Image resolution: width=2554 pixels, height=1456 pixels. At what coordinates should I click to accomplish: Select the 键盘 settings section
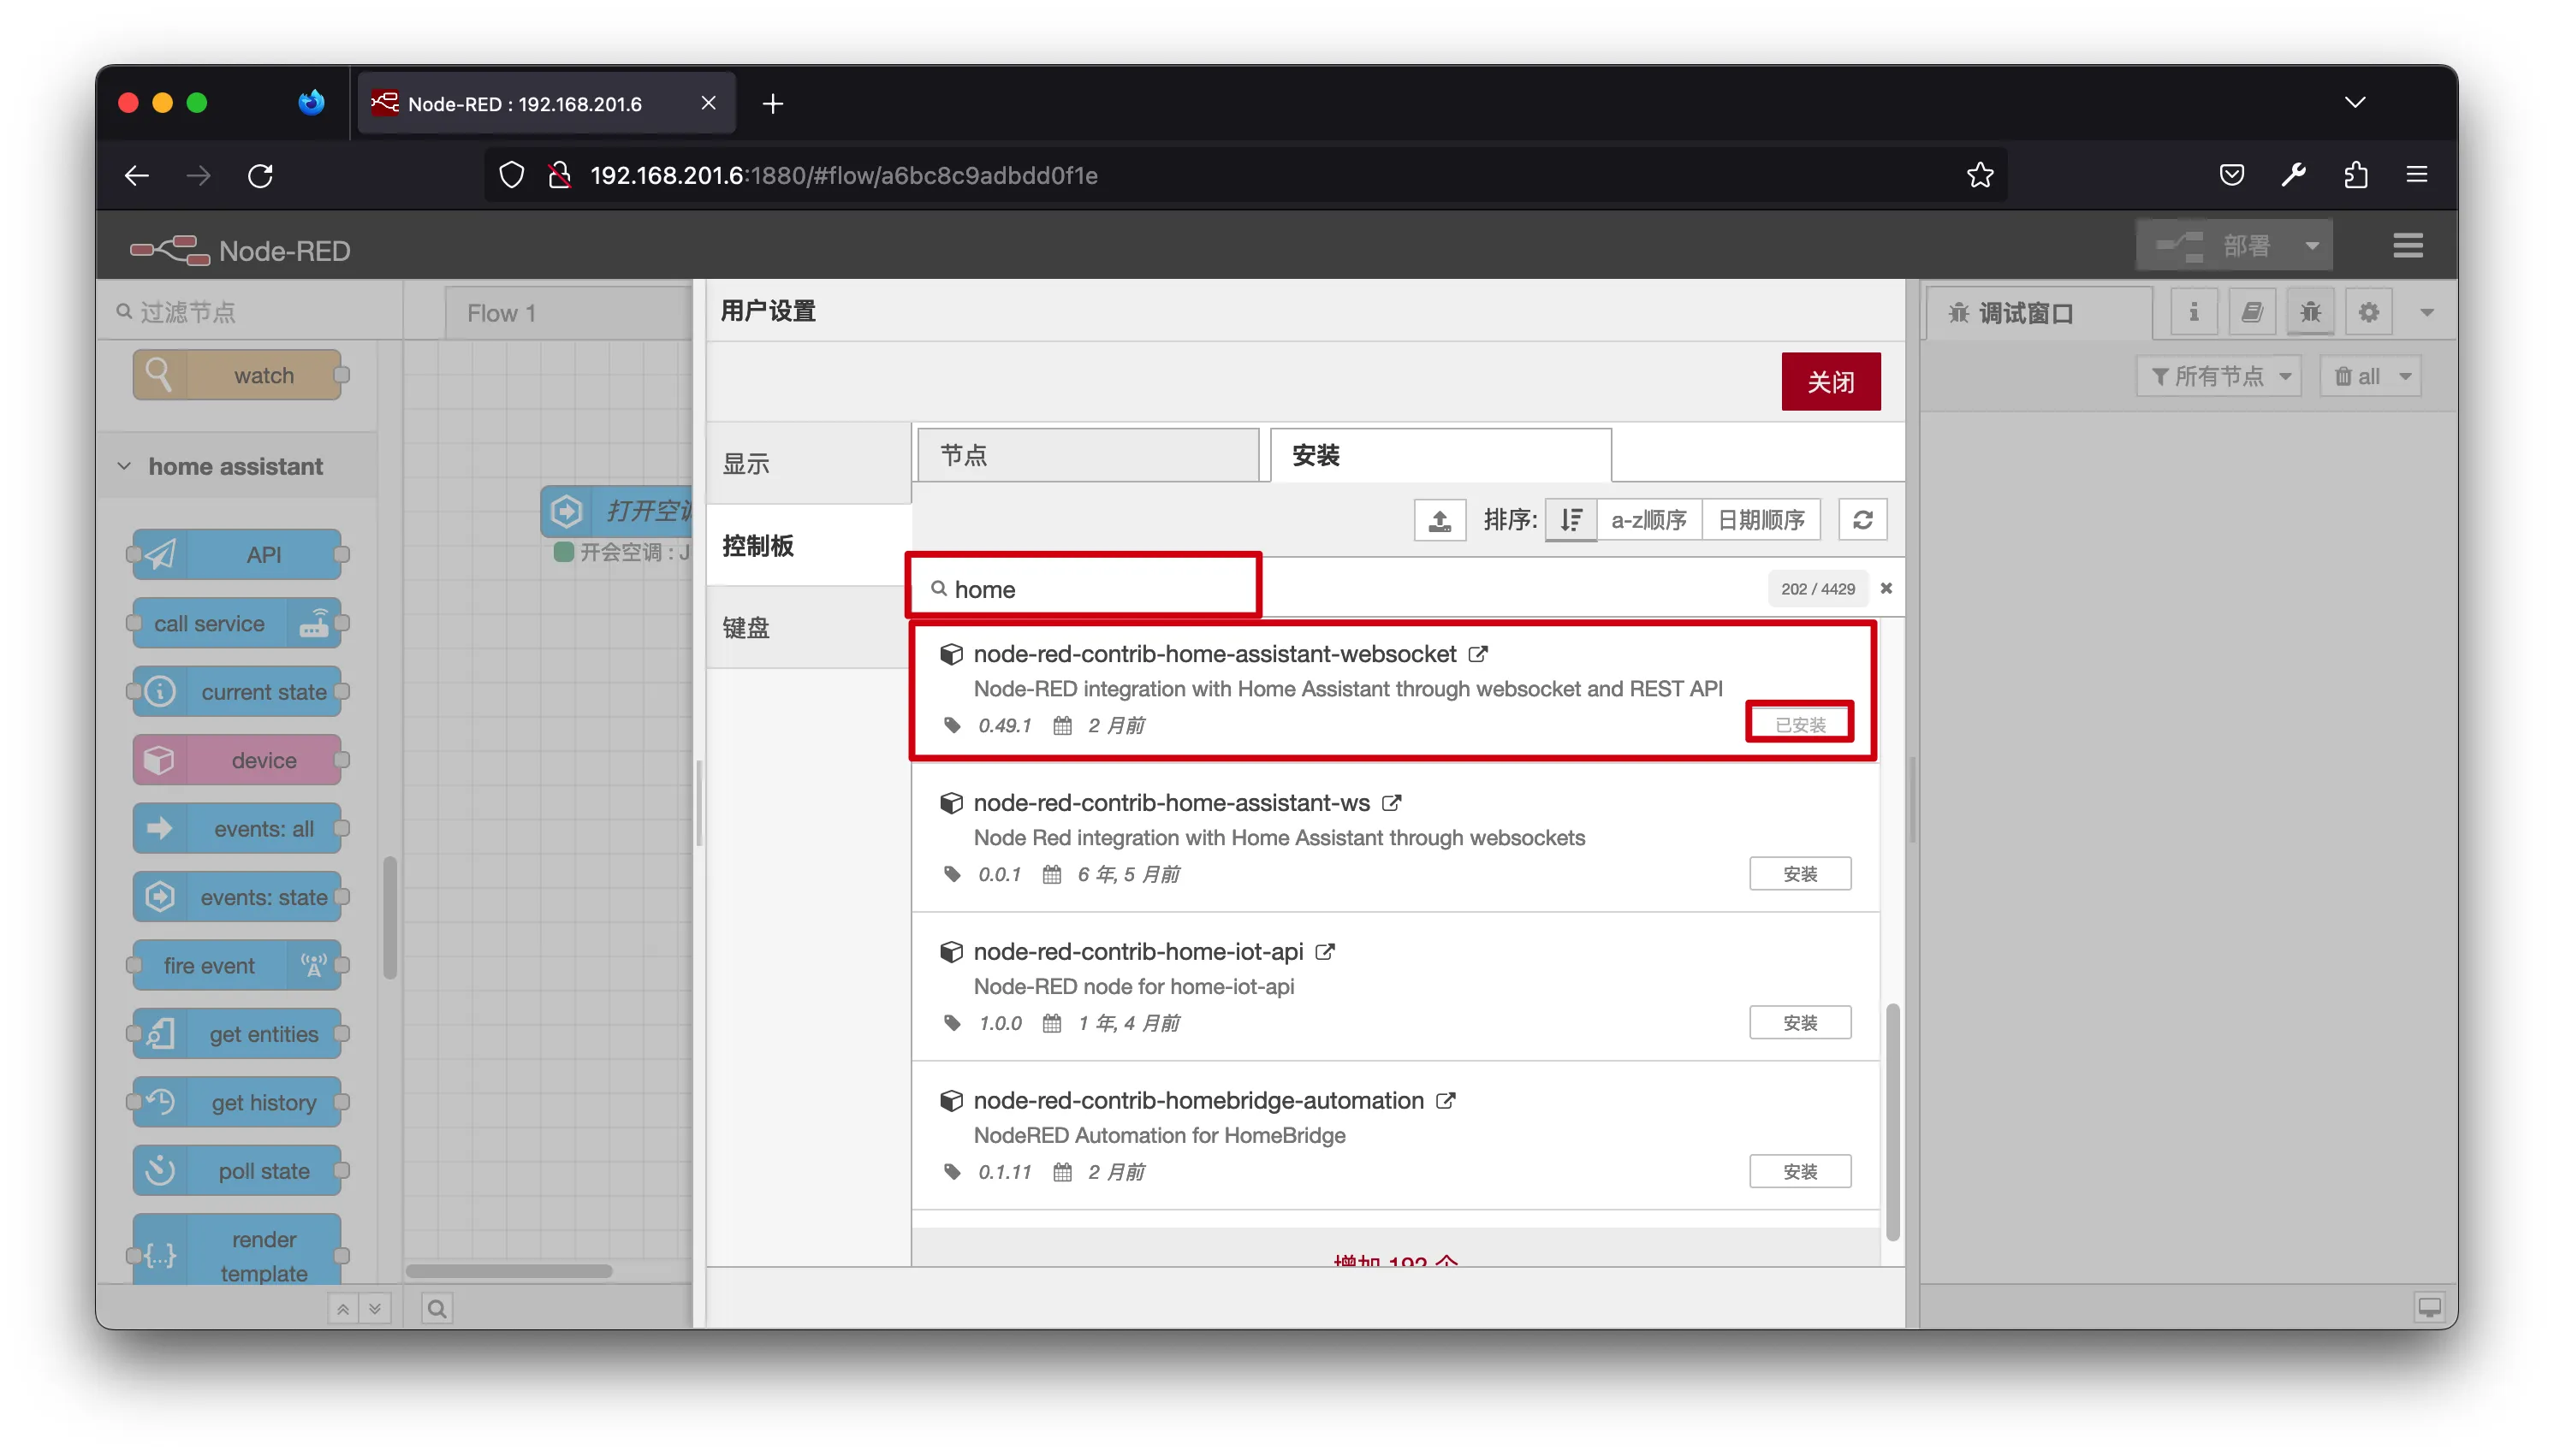(808, 628)
